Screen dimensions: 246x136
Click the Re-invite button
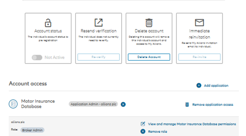pyautogui.click(x=199, y=57)
